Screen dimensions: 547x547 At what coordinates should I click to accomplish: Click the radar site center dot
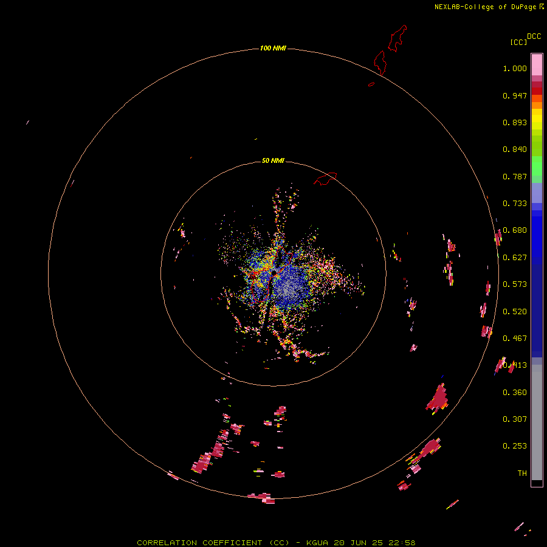coord(274,272)
